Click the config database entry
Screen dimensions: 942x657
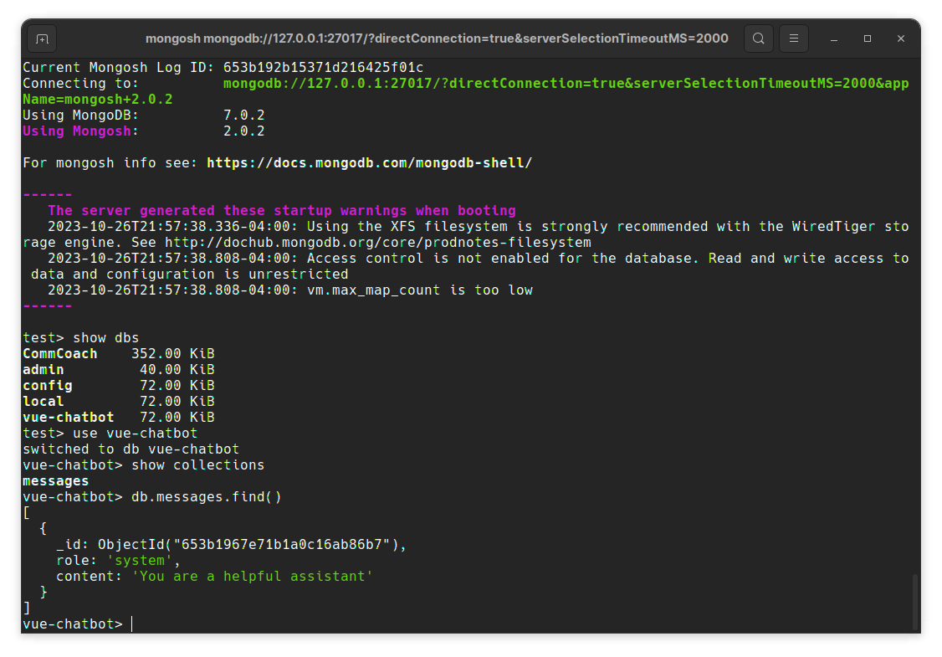click(x=47, y=385)
